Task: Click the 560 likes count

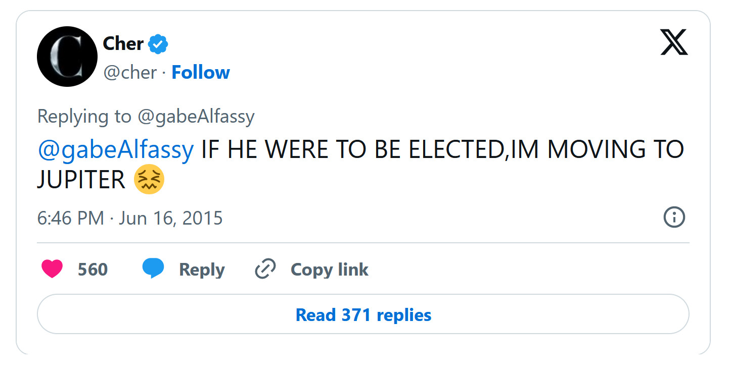Action: click(x=93, y=270)
